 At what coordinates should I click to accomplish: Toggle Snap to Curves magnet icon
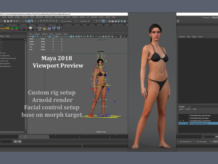tap(44, 21)
